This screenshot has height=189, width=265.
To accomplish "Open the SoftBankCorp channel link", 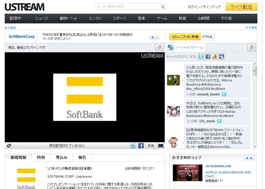I will pyautogui.click(x=21, y=37).
